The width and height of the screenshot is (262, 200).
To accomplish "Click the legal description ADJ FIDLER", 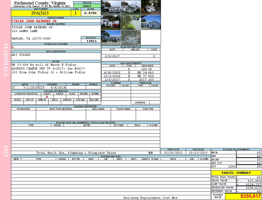I will point(21,55).
